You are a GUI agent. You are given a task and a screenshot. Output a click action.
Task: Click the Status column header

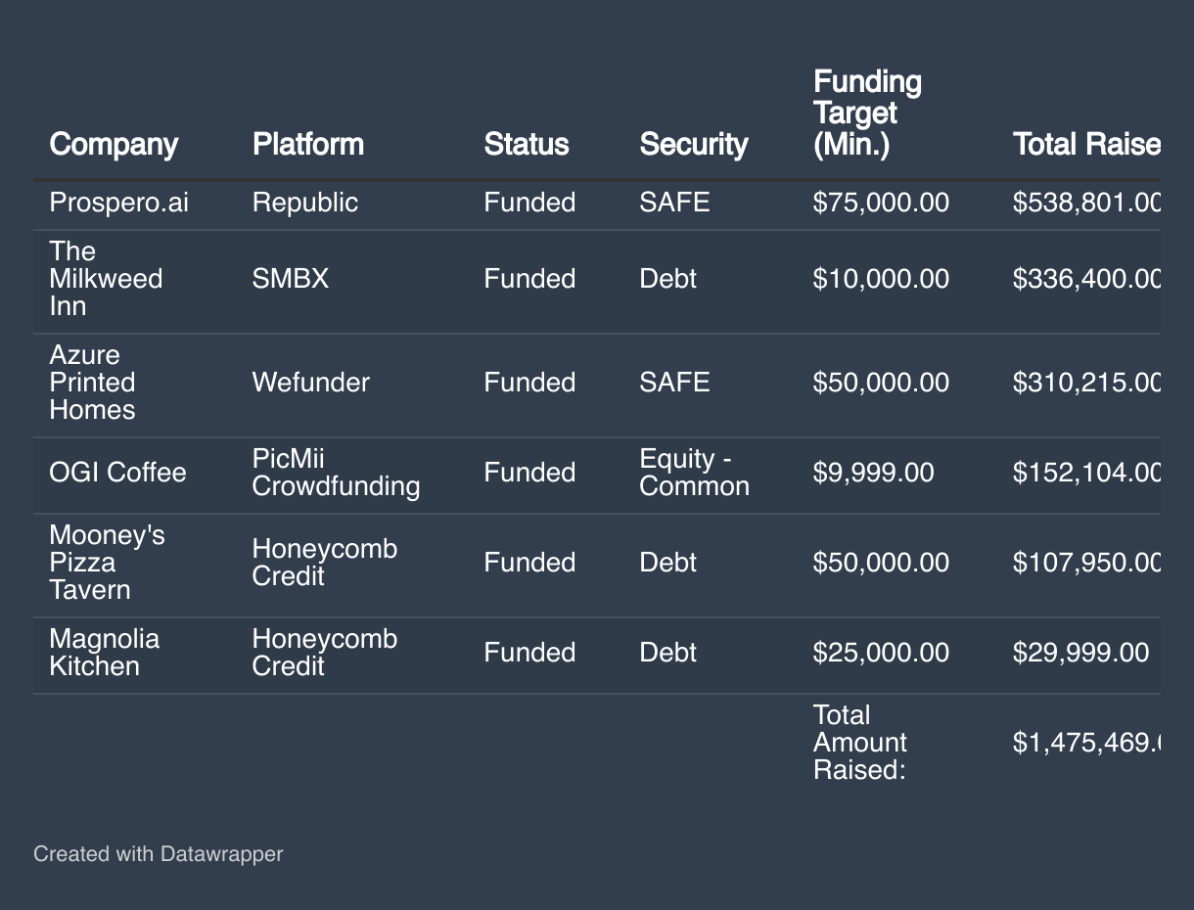click(x=526, y=144)
